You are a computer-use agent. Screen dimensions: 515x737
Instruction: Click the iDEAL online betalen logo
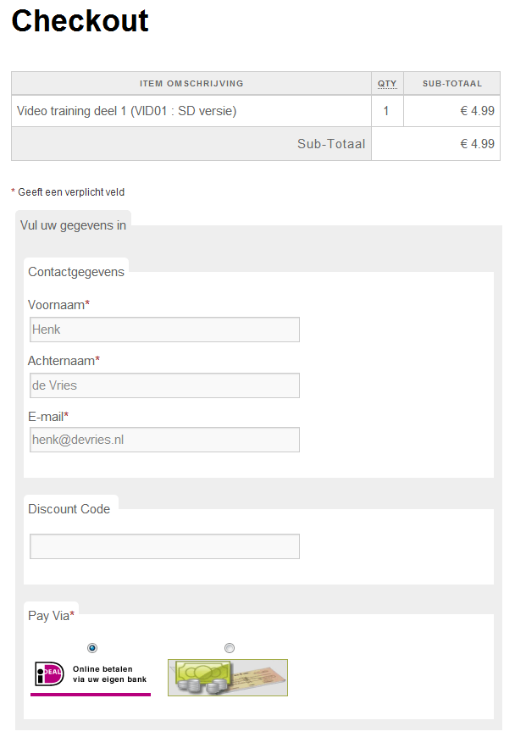point(91,675)
